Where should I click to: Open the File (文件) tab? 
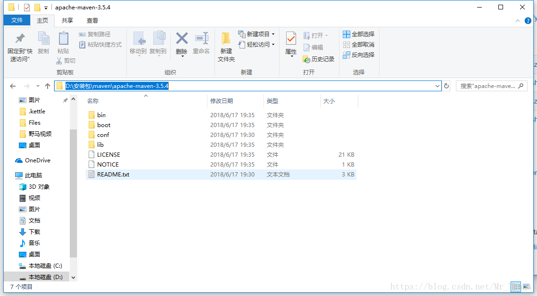tap(17, 20)
